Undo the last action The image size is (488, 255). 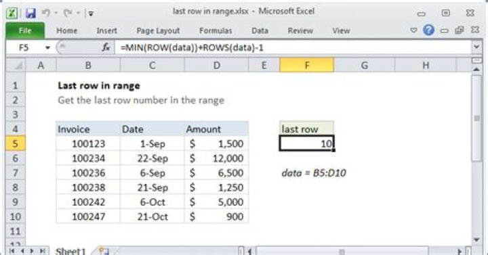(46, 13)
